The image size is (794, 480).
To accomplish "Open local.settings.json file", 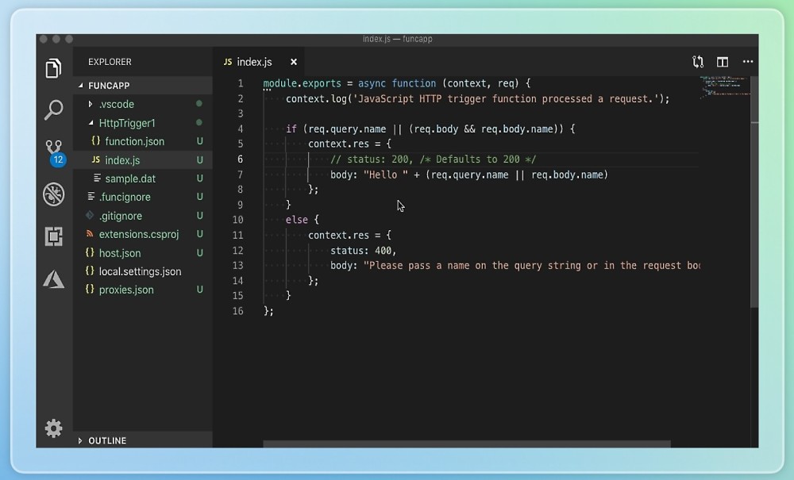I will [x=140, y=271].
